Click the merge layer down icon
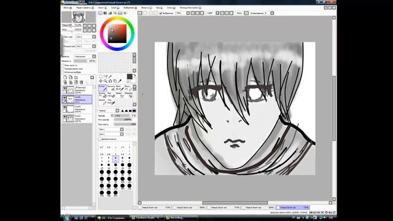Screen dimensions: 393x221 [x=71, y=82]
